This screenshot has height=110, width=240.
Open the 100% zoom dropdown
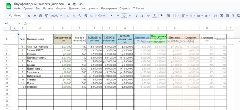click(56, 16)
